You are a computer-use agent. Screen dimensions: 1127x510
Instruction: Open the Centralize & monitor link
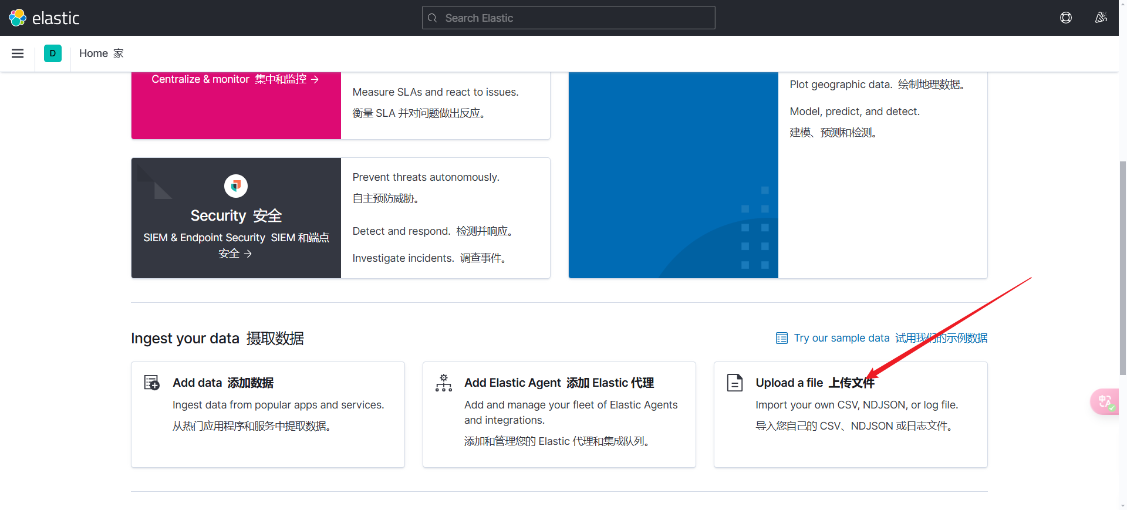point(235,79)
